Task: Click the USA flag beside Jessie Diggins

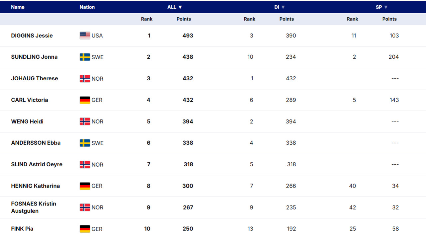Action: pyautogui.click(x=85, y=36)
